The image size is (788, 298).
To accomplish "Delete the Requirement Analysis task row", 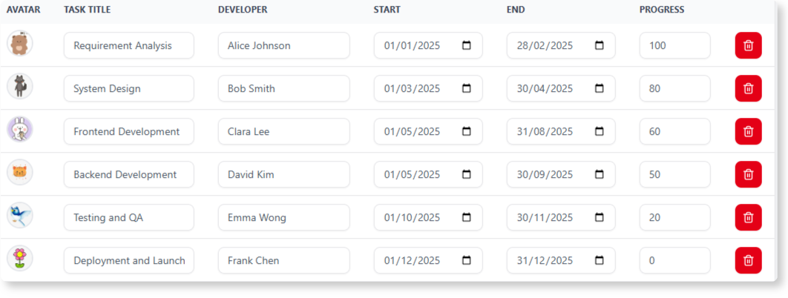I will tap(748, 45).
